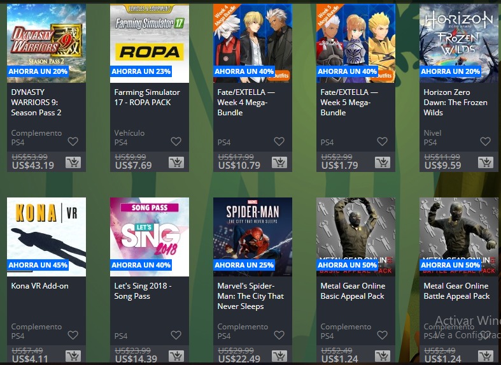
Task: Add Marvel's Spider-Man DLC to cart
Action: coord(279,356)
